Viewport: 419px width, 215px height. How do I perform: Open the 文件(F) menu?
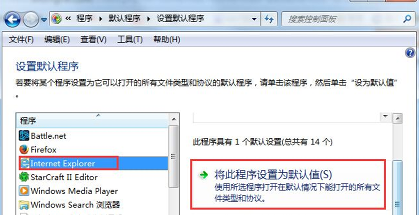tap(21, 40)
